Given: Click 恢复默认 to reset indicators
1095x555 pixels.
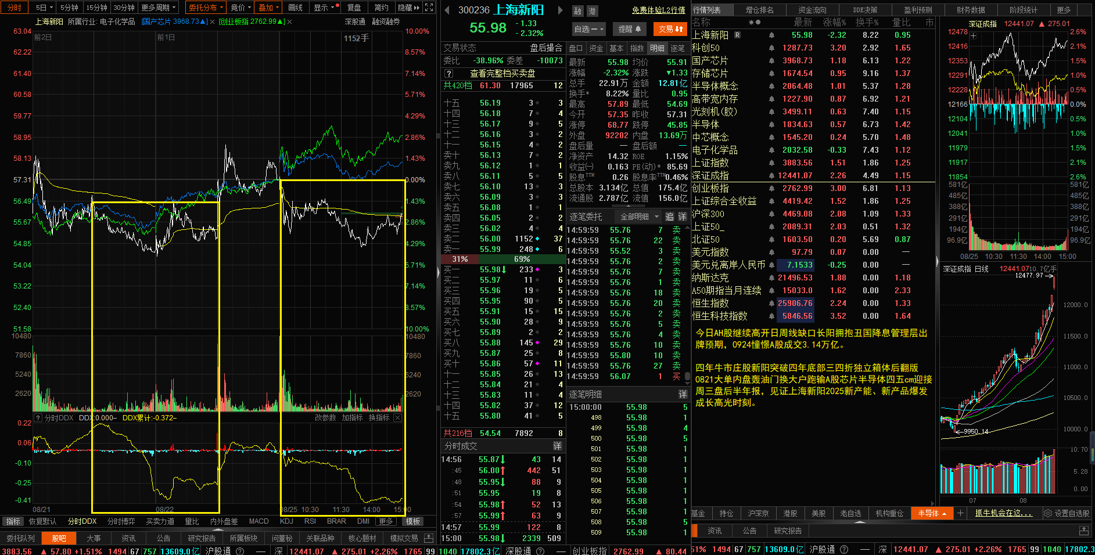Looking at the screenshot, I should (x=42, y=521).
